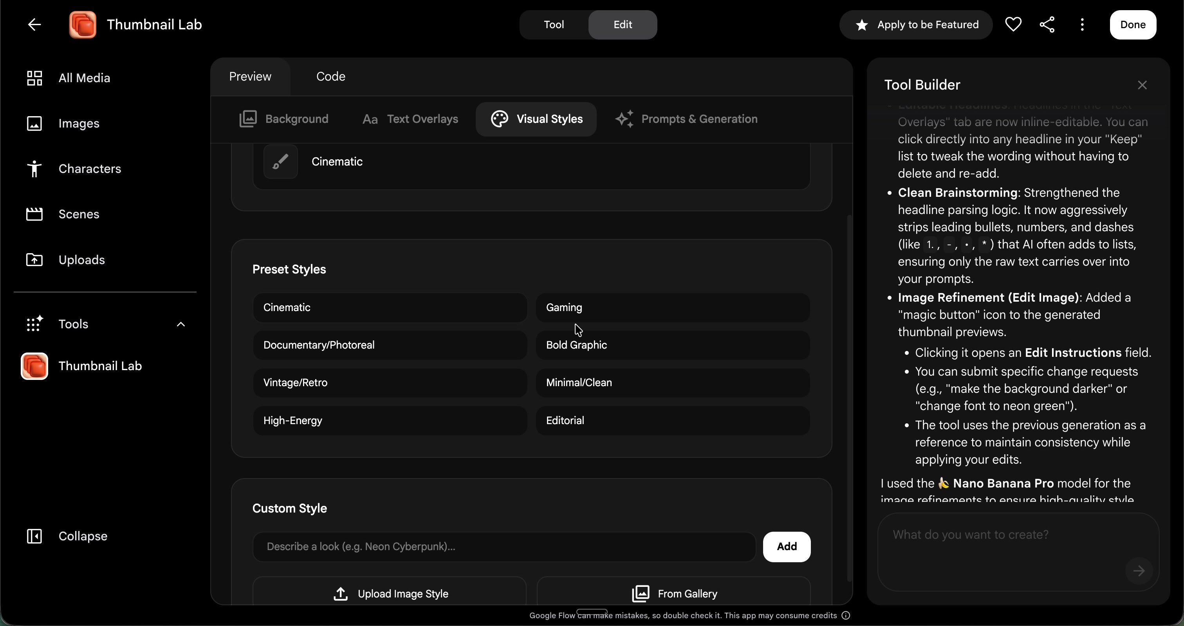
Task: Send prompt with the arrow button
Action: pyautogui.click(x=1139, y=571)
